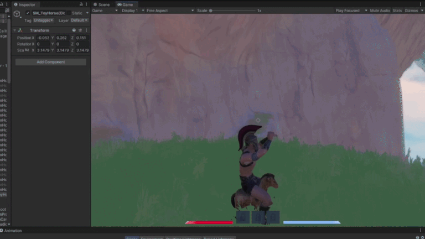Click the Stats button

(x=397, y=11)
